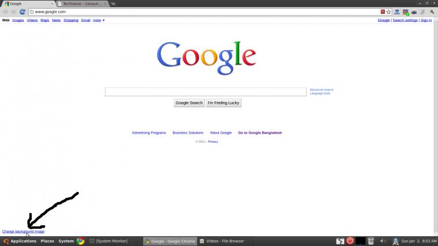Click Go to Google Bangladesh link

point(260,133)
